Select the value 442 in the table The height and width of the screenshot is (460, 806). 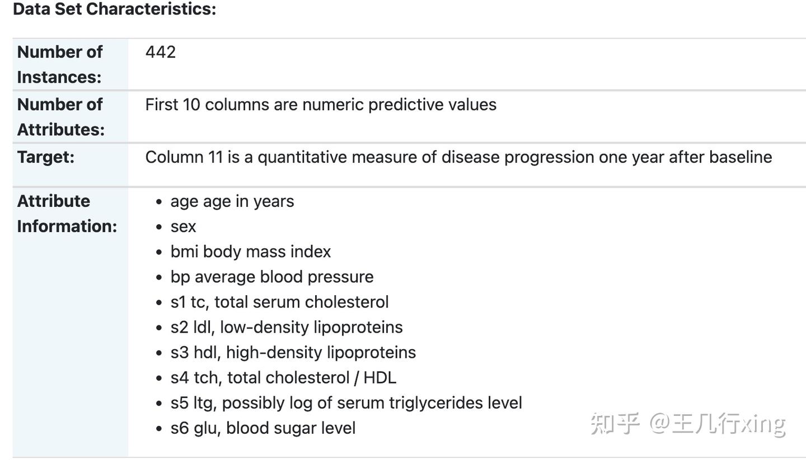pos(161,52)
